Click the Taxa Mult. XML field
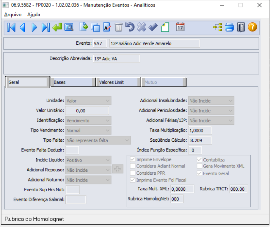Viewport: 270px width, 227px height. [182, 189]
